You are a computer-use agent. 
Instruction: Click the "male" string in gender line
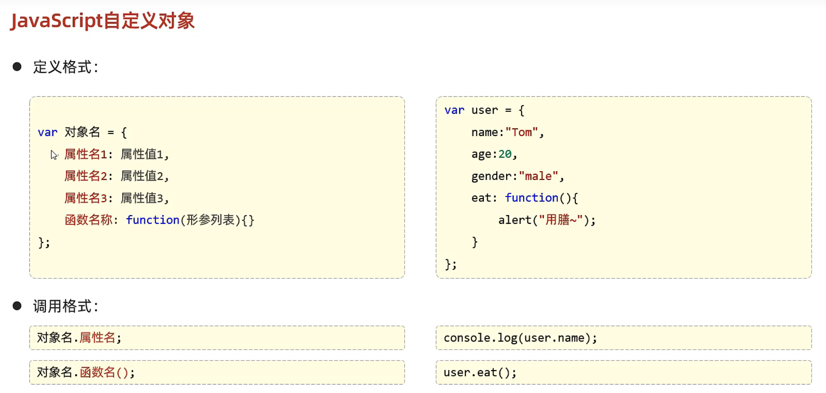click(x=538, y=176)
